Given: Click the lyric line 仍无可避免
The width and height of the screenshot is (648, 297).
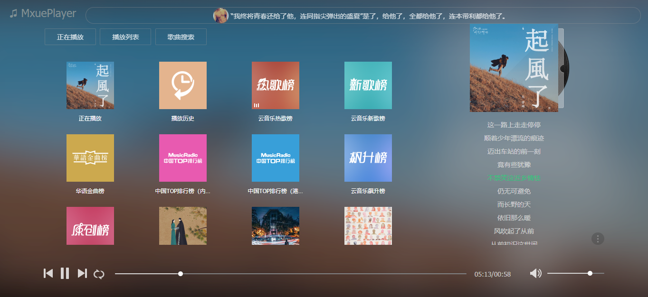Looking at the screenshot, I should coord(514,191).
